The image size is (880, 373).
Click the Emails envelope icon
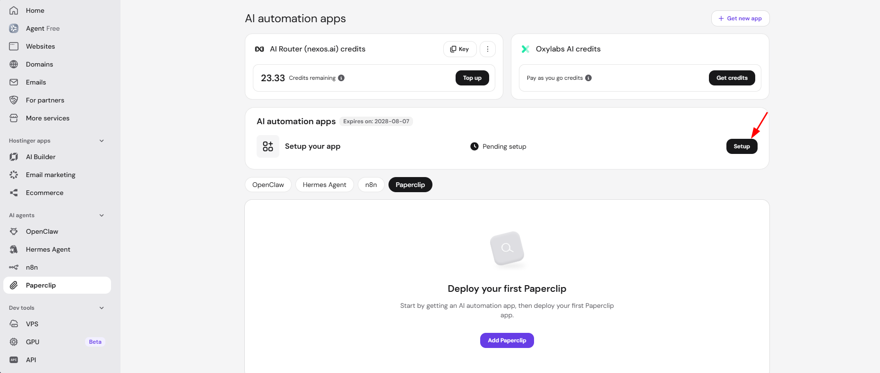coord(14,82)
